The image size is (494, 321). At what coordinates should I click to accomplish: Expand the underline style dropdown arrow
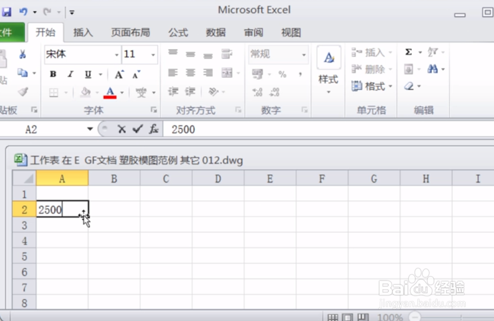click(101, 75)
